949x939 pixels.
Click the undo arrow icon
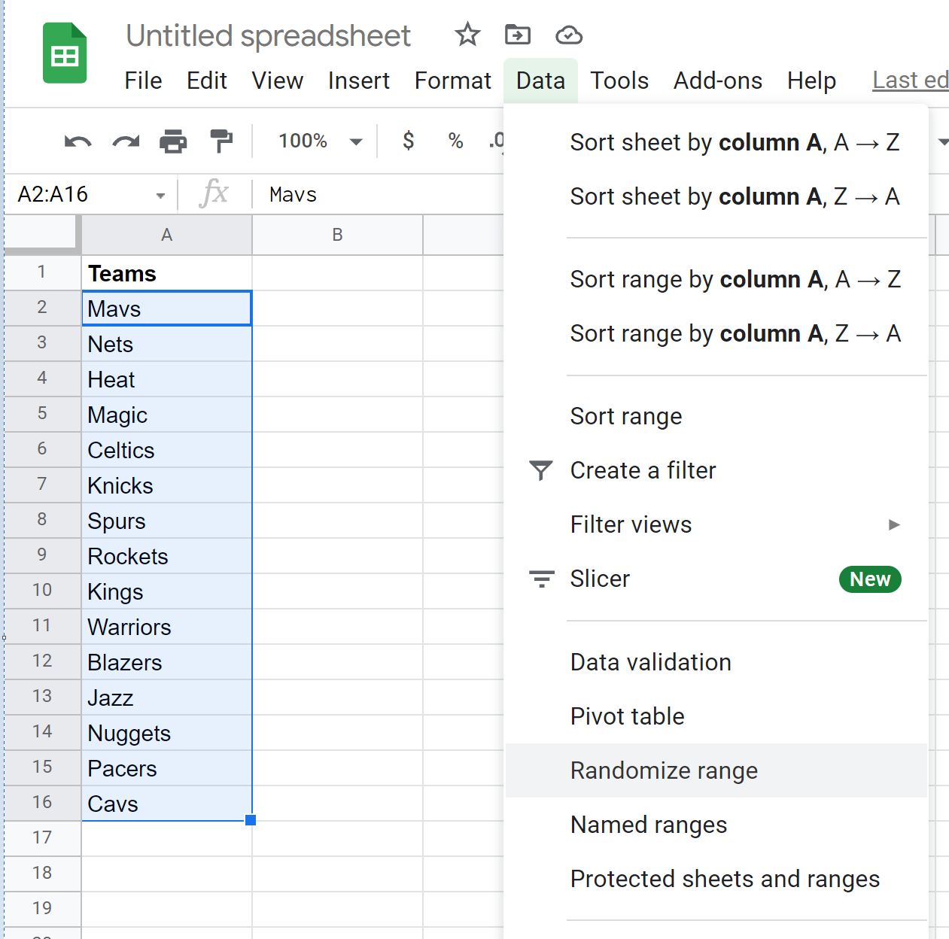coord(78,141)
